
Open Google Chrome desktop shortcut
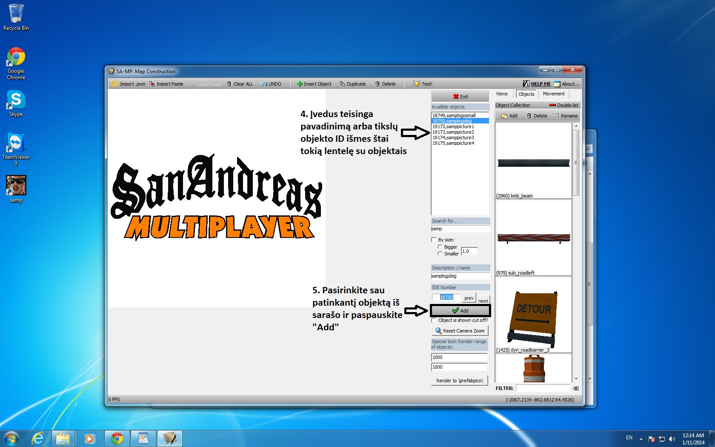tap(16, 63)
